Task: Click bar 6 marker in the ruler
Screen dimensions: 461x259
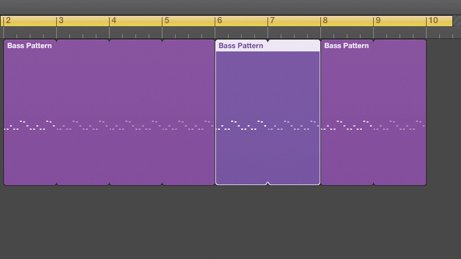Action: click(x=220, y=20)
